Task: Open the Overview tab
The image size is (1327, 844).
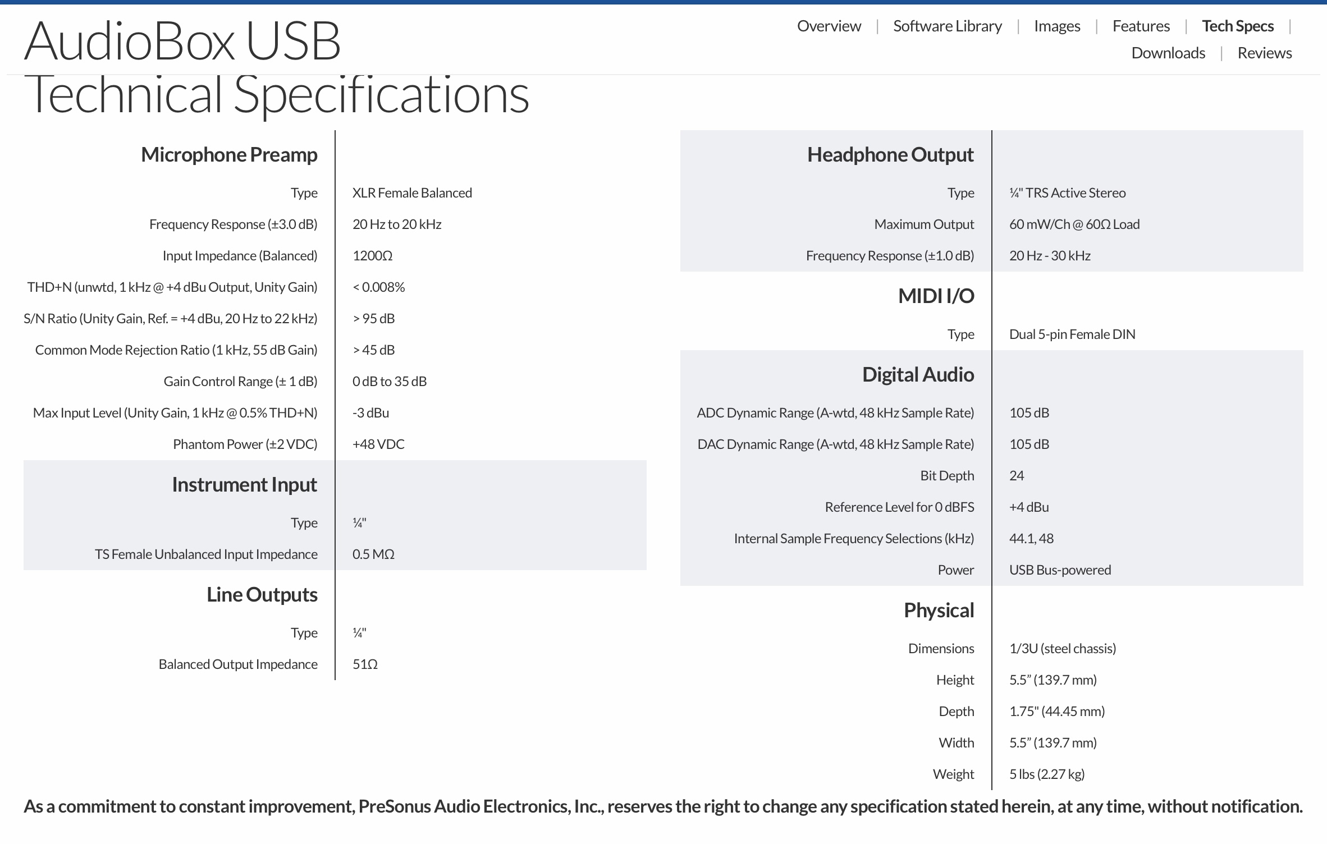Action: pyautogui.click(x=829, y=26)
